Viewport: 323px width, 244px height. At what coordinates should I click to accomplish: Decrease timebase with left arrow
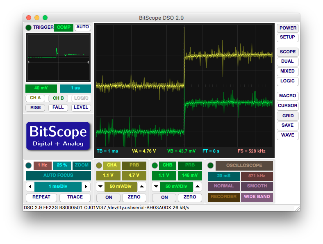click(30, 187)
